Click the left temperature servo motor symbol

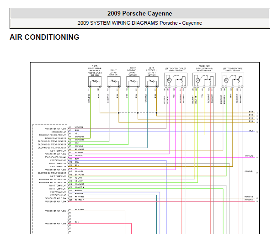[232, 80]
